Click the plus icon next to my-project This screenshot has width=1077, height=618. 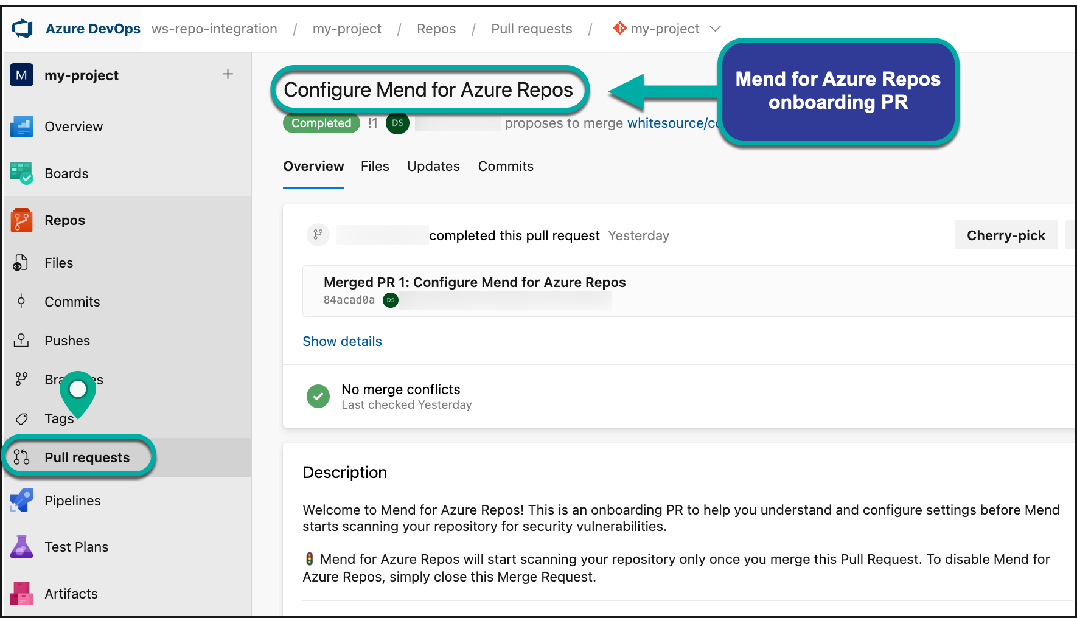228,74
